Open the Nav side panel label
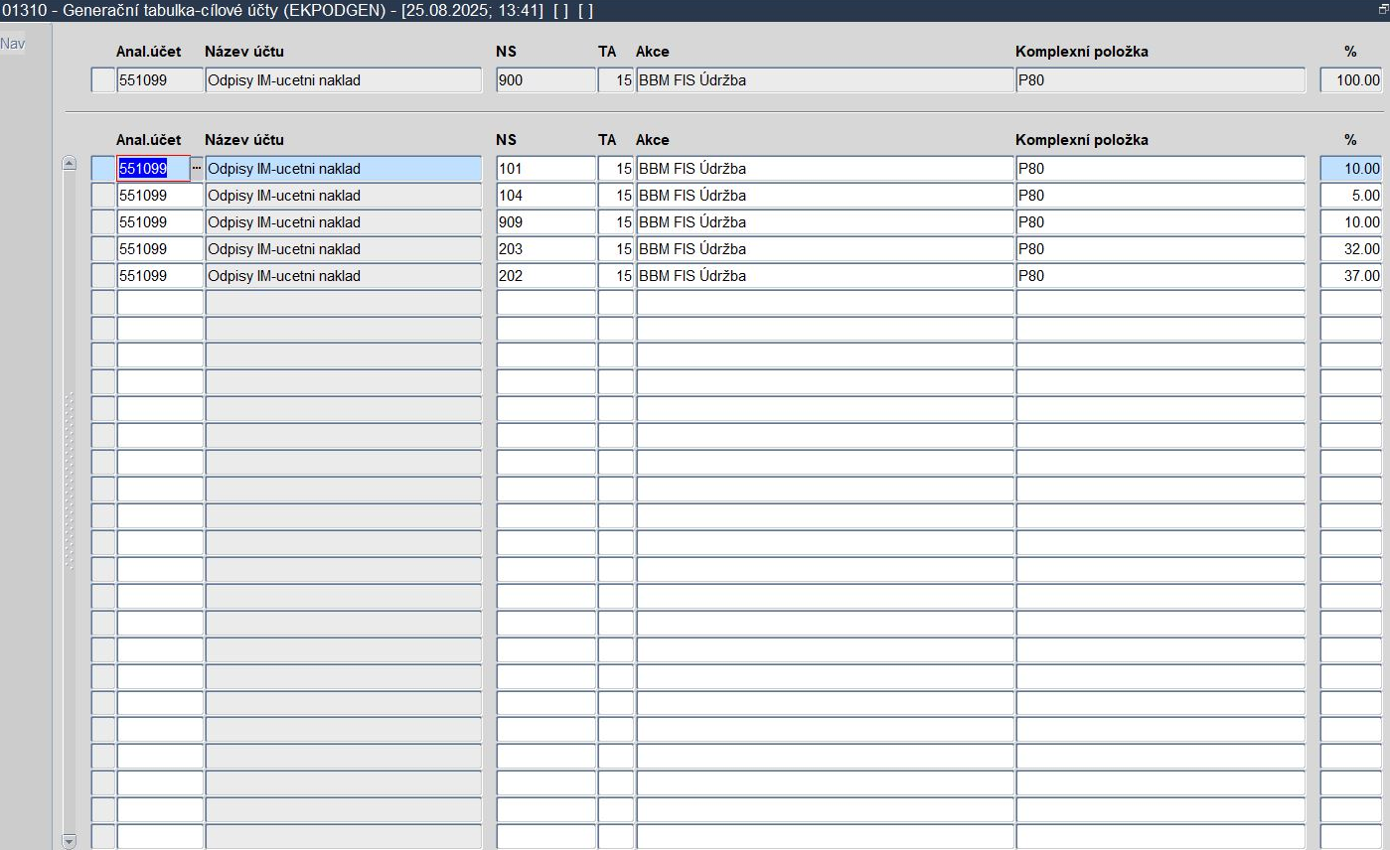 (13, 44)
